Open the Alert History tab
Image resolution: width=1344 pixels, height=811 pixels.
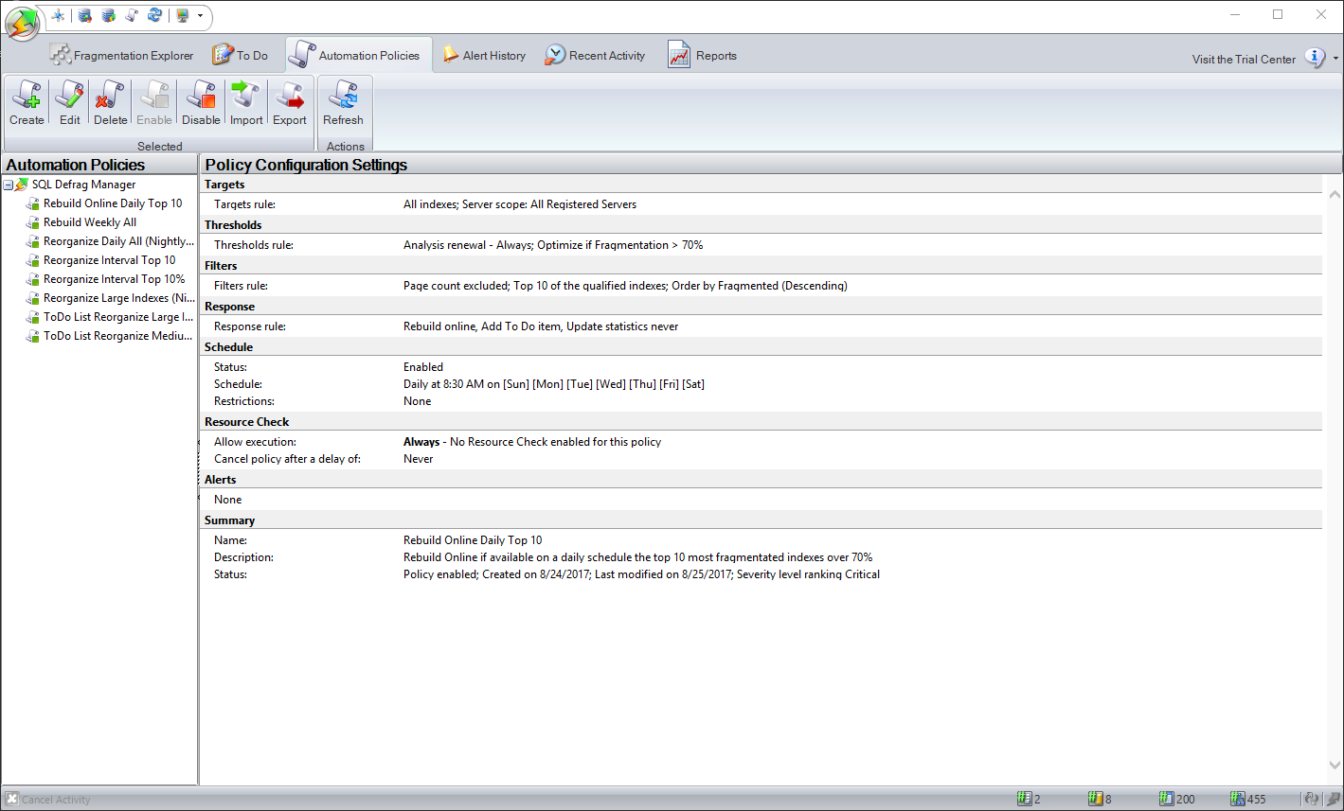[484, 56]
